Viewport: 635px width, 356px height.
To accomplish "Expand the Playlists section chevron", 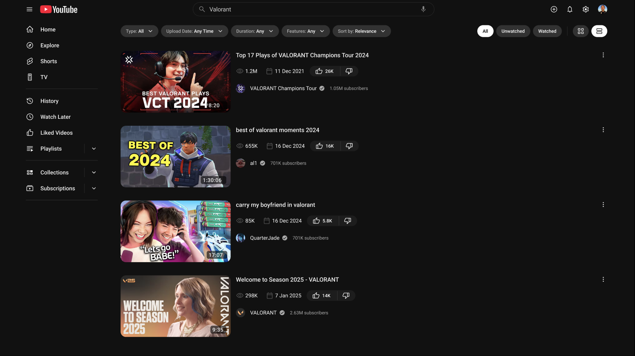I will (x=94, y=149).
